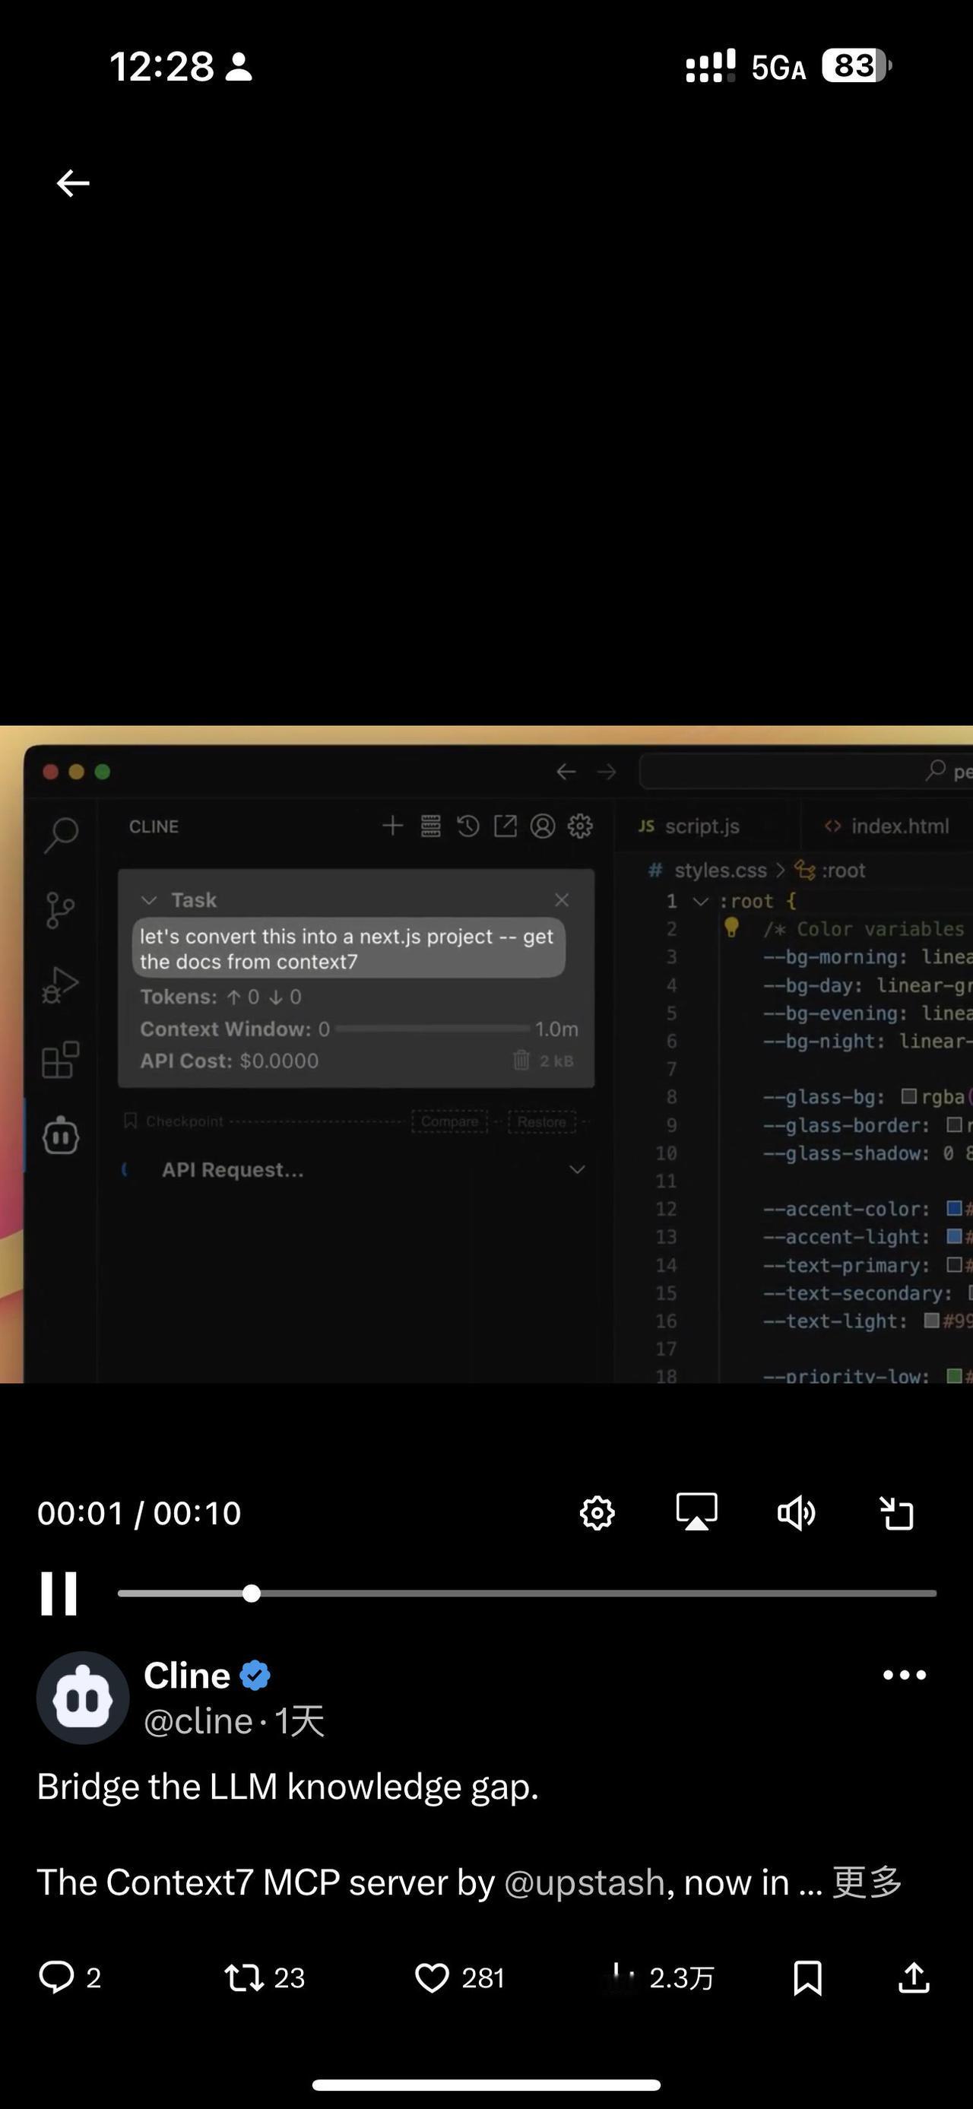Tap the rotate screen icon in player controls
The width and height of the screenshot is (973, 2109).
pos(896,1513)
